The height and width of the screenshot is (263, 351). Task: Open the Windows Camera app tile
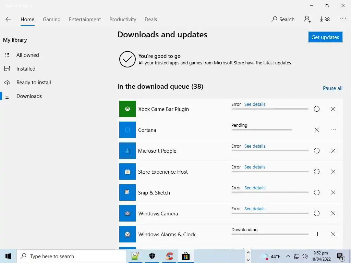coord(128,213)
